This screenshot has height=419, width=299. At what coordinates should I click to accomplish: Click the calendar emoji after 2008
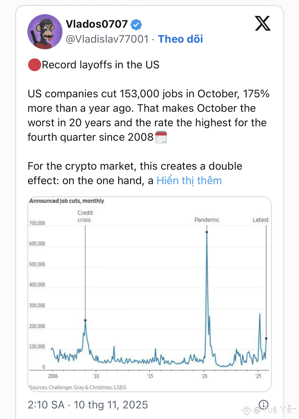click(161, 138)
